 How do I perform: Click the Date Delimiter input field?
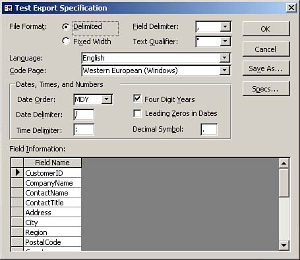[84, 115]
